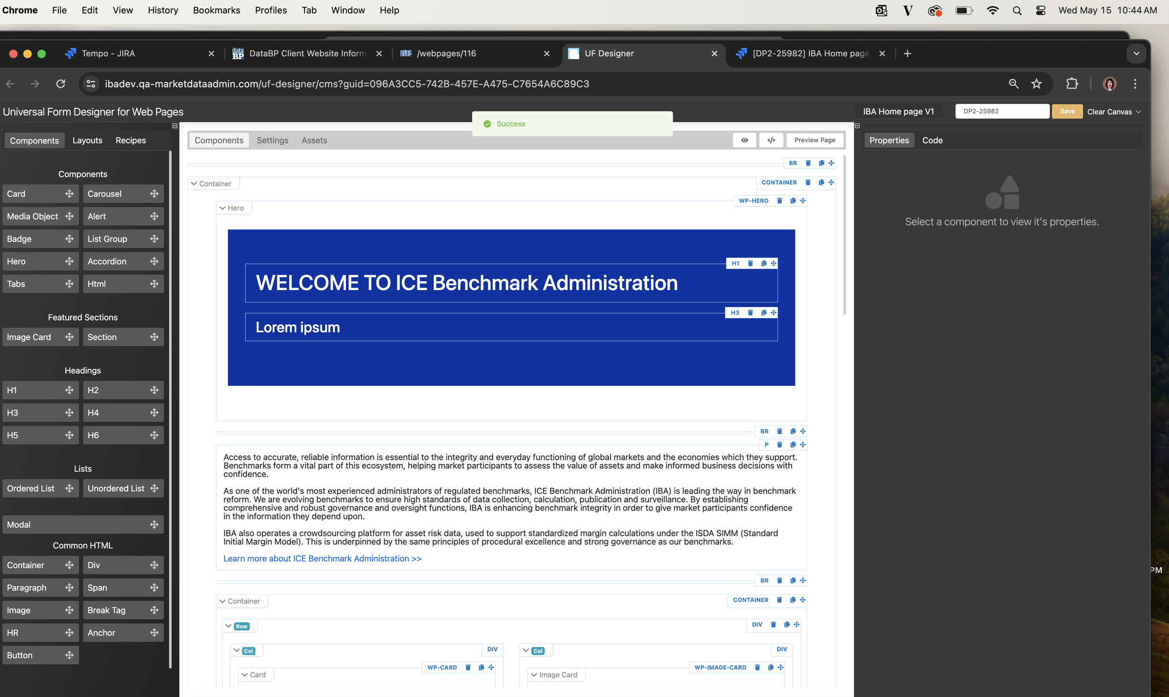
Task: Toggle the eye preview visibility icon
Action: coord(744,140)
